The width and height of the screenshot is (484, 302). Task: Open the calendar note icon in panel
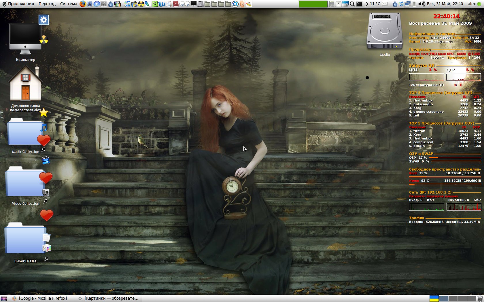click(x=249, y=4)
